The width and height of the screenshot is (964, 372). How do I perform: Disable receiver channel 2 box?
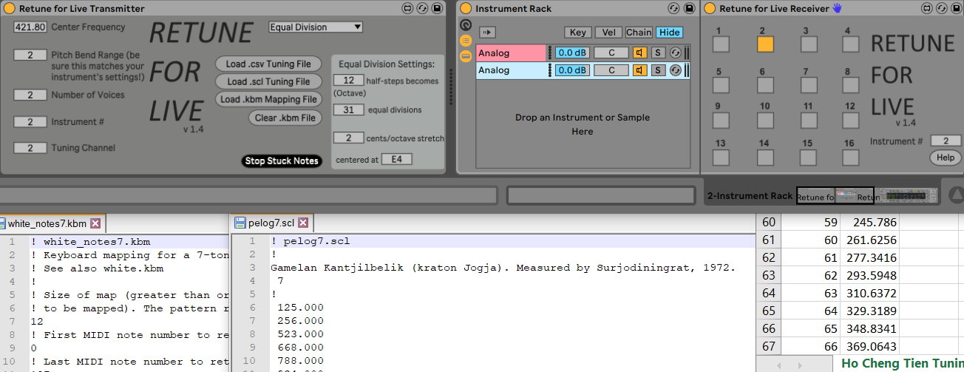(x=765, y=44)
